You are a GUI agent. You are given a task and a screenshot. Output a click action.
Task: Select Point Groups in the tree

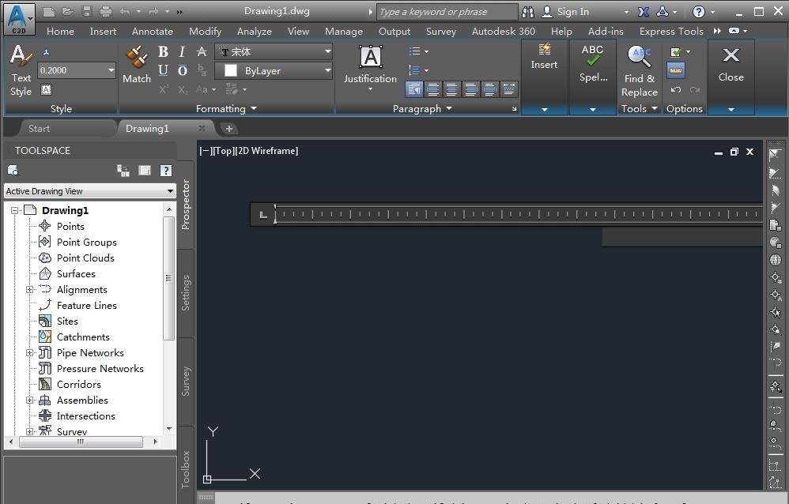pyautogui.click(x=86, y=242)
